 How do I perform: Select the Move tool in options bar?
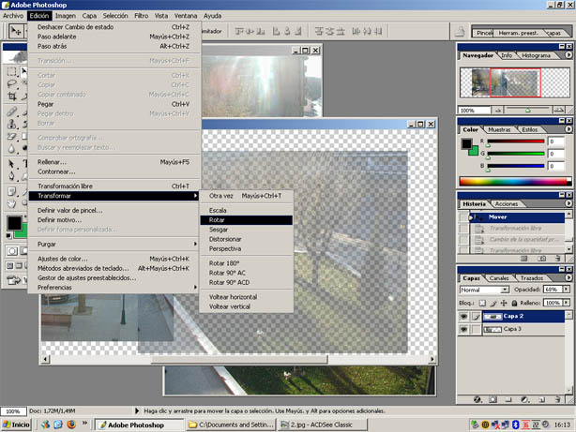(x=15, y=31)
